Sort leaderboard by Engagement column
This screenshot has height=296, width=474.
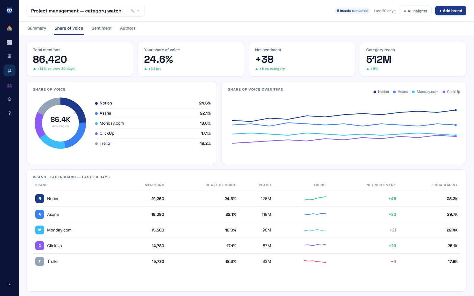pos(445,185)
